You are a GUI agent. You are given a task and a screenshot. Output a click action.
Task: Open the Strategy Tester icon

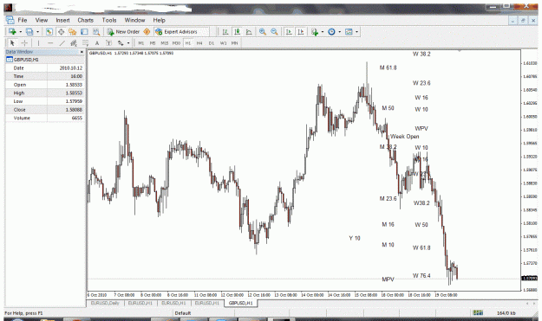point(96,32)
